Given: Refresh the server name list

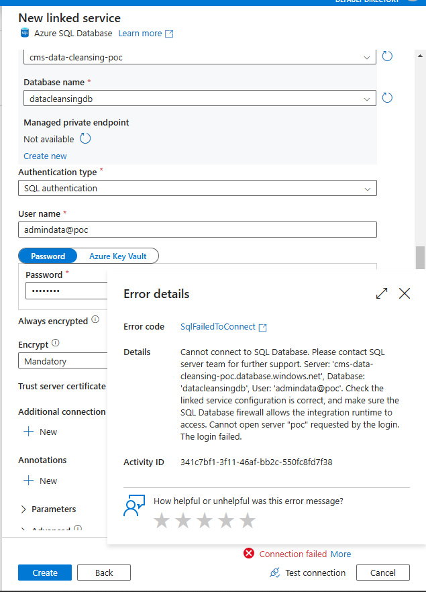Looking at the screenshot, I should point(387,56).
